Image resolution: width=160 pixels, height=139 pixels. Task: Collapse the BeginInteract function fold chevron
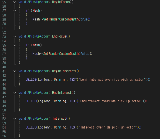click(x=15, y=71)
